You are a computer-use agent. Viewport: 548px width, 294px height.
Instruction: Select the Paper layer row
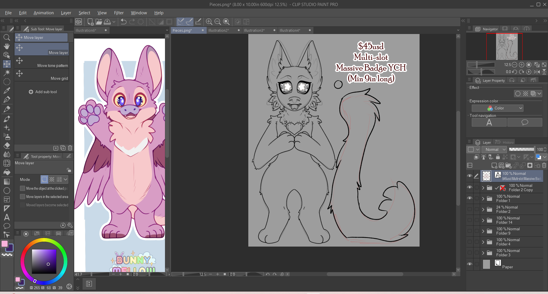[512, 264]
